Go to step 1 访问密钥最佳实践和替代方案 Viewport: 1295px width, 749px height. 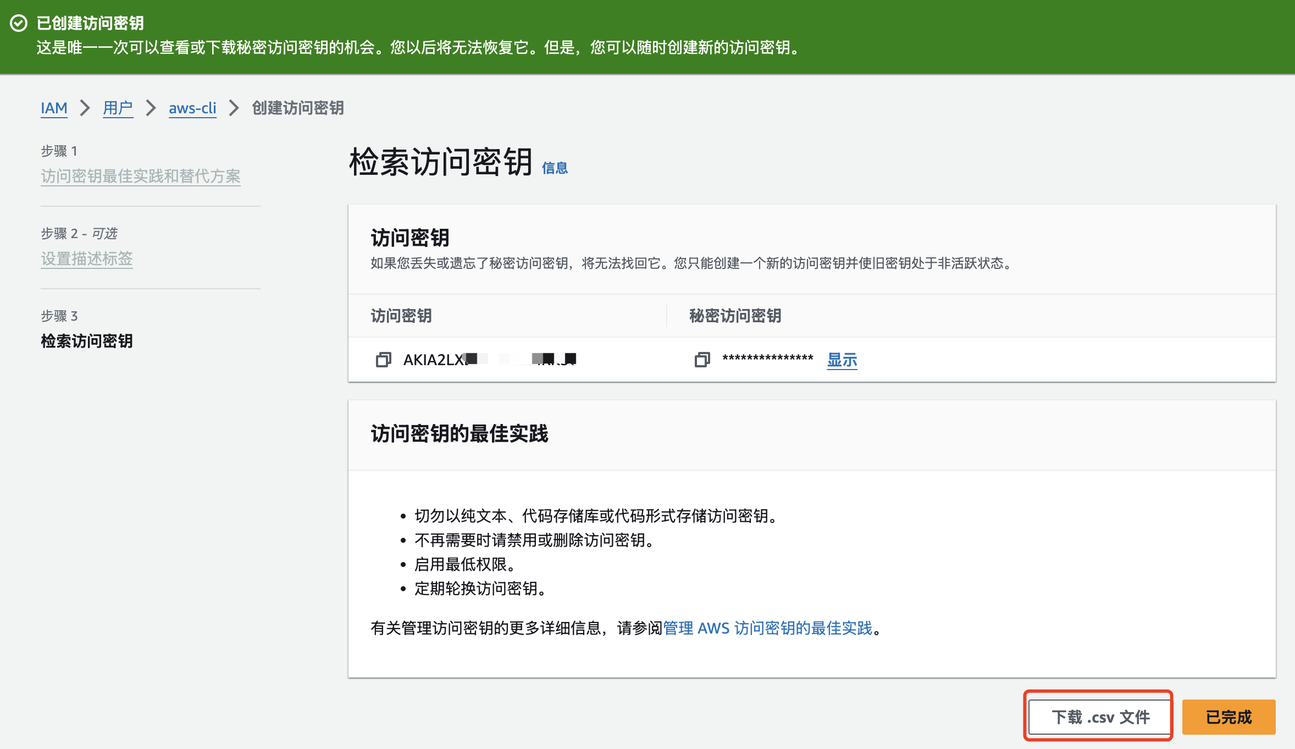pyautogui.click(x=140, y=176)
